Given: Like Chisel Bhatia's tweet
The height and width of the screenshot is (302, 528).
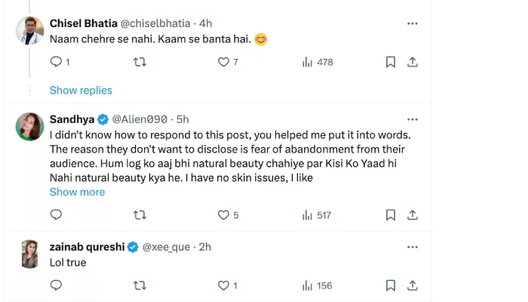Looking at the screenshot, I should pyautogui.click(x=223, y=62).
